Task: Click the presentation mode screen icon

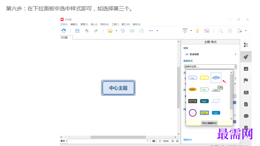Action: (185, 31)
